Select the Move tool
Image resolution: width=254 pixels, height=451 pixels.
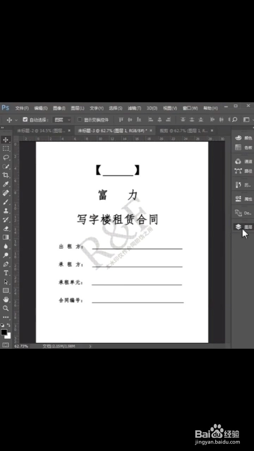coord(6,140)
